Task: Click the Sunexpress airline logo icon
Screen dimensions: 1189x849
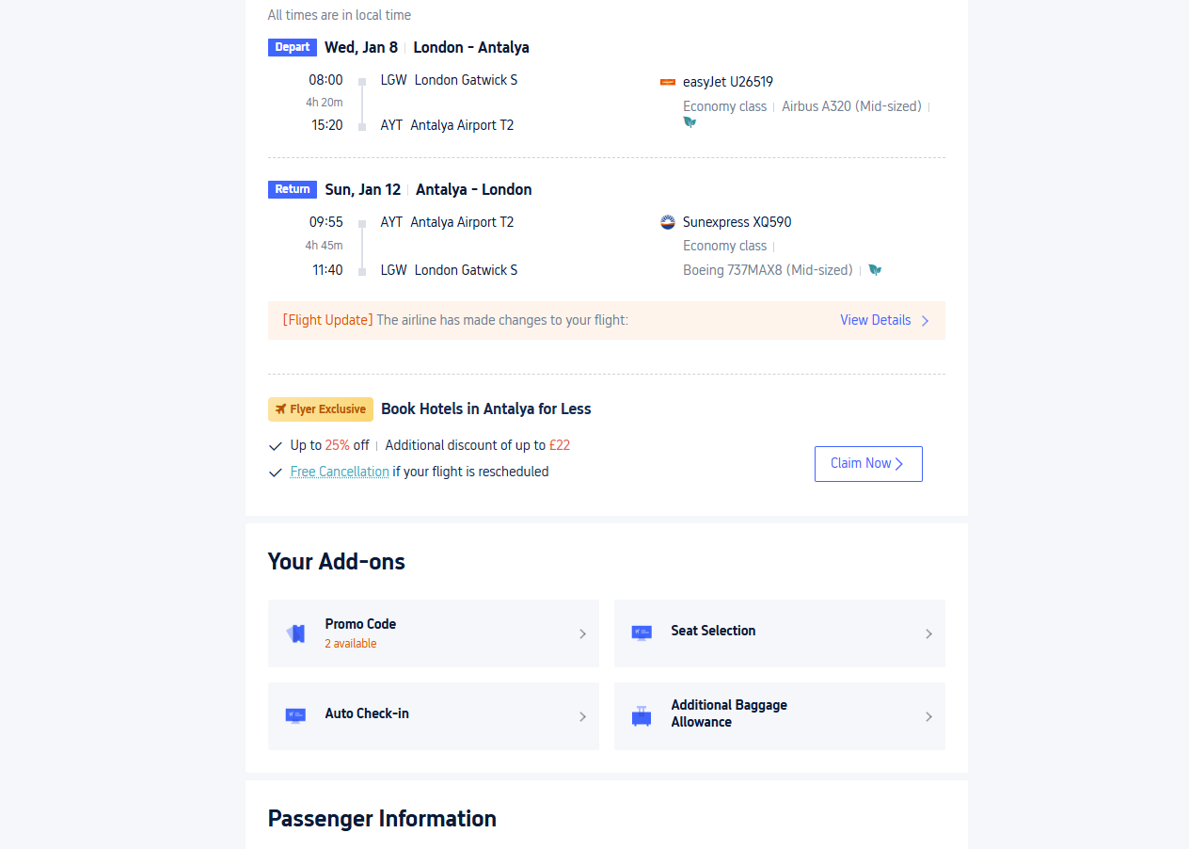Action: pos(668,223)
